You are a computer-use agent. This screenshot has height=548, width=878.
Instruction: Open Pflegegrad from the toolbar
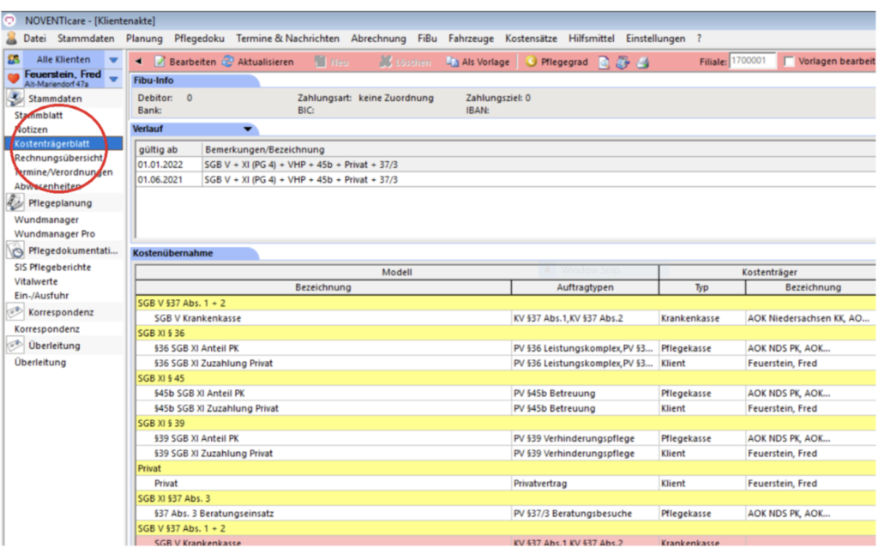click(556, 62)
